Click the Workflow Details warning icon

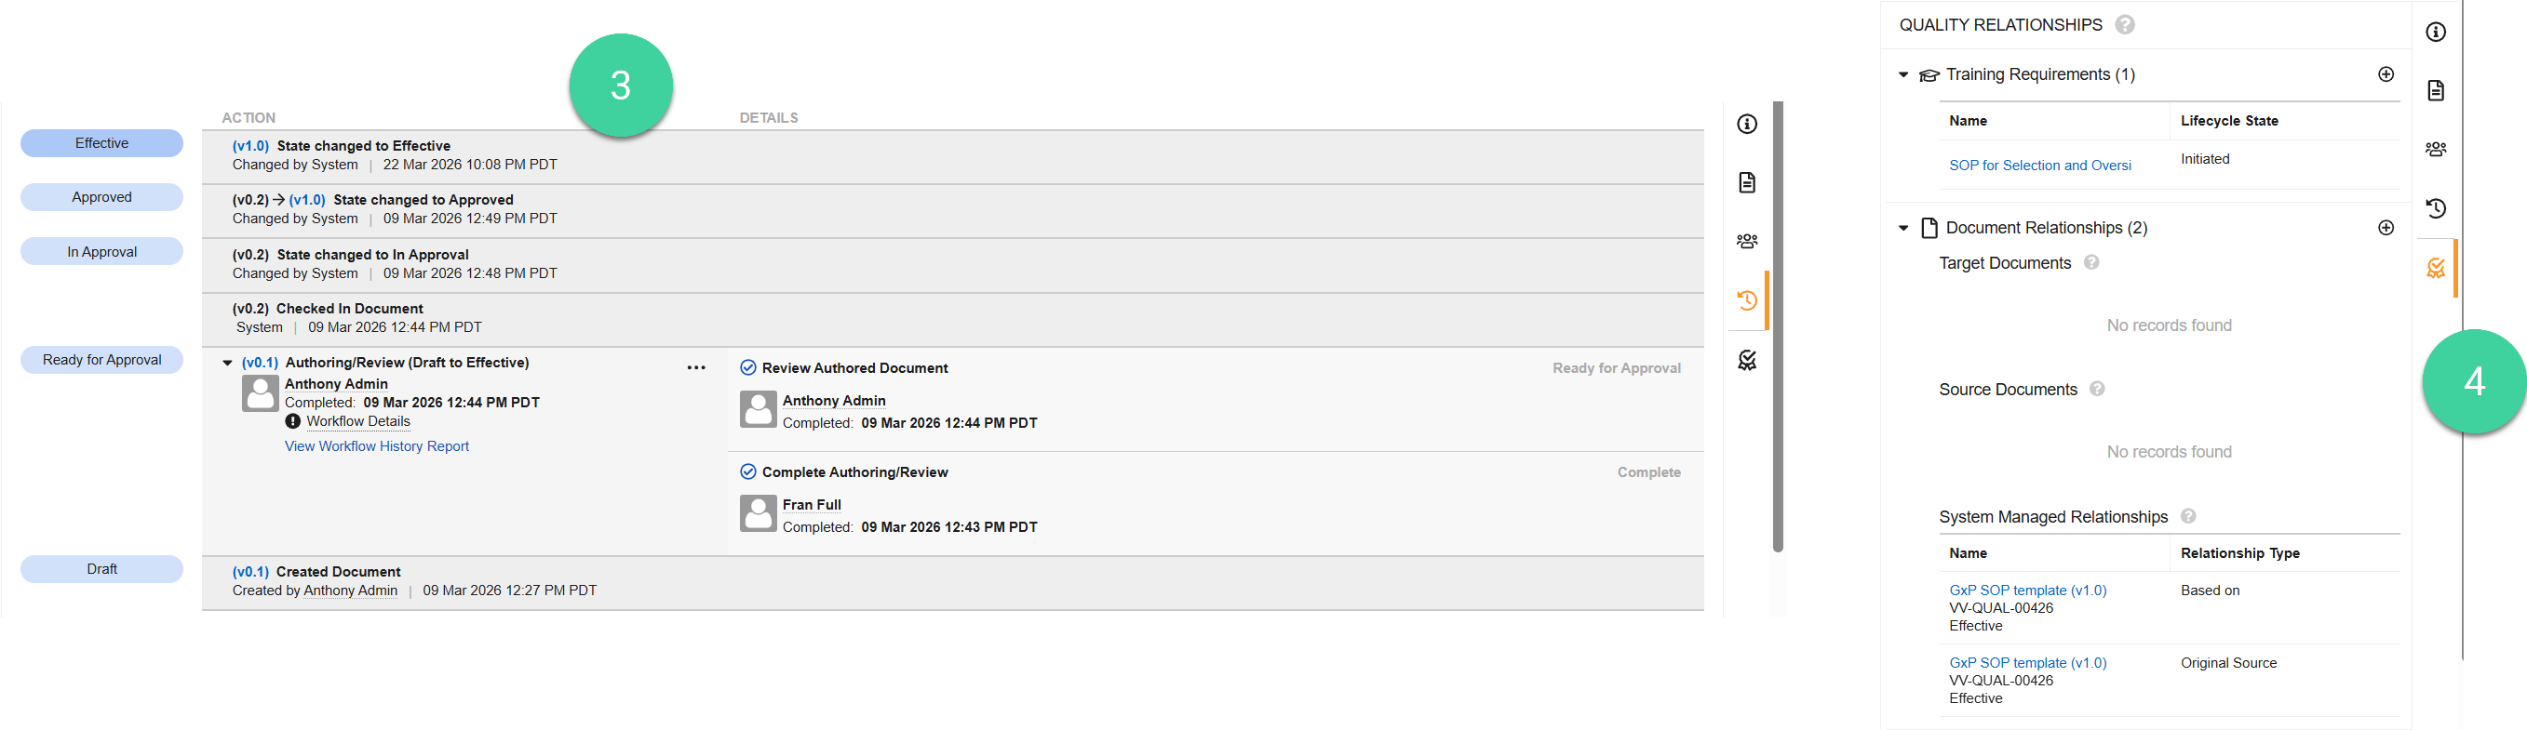pos(292,421)
